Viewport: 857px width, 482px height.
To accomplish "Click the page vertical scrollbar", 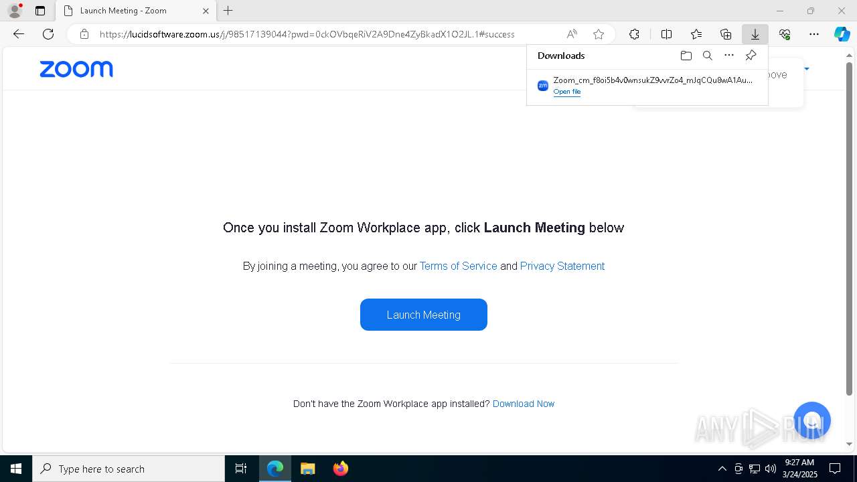I will click(x=850, y=228).
